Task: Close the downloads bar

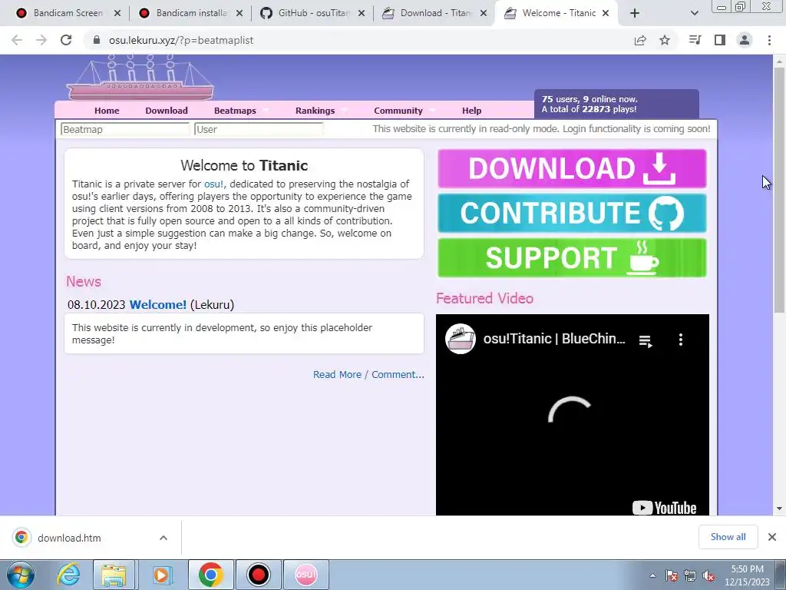Action: tap(772, 537)
